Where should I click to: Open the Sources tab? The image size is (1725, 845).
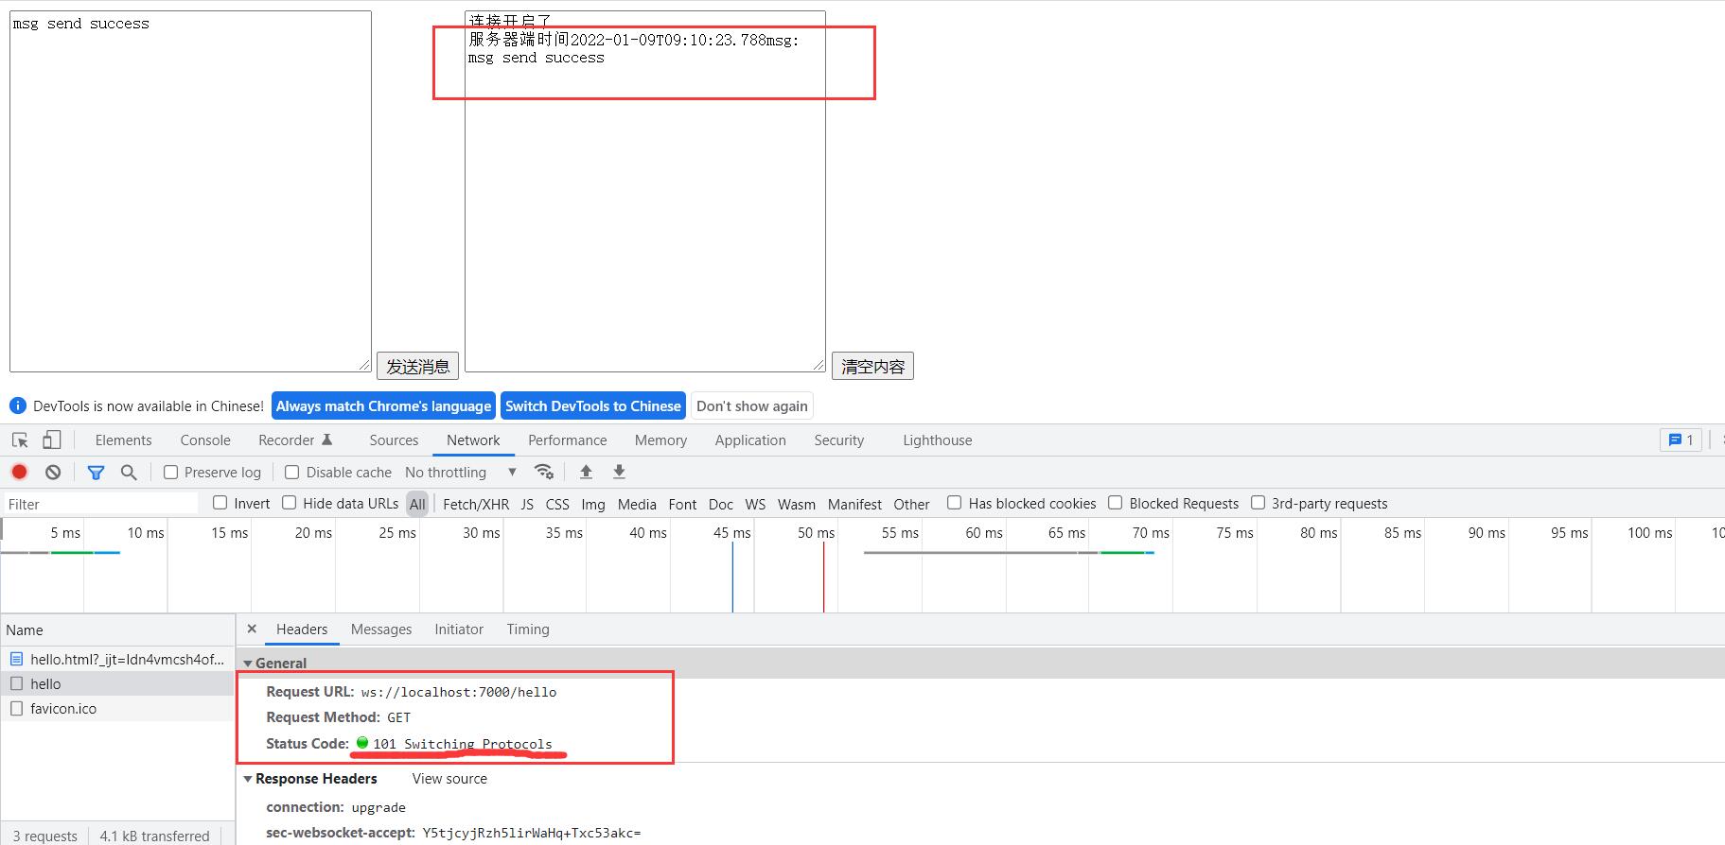(x=394, y=440)
